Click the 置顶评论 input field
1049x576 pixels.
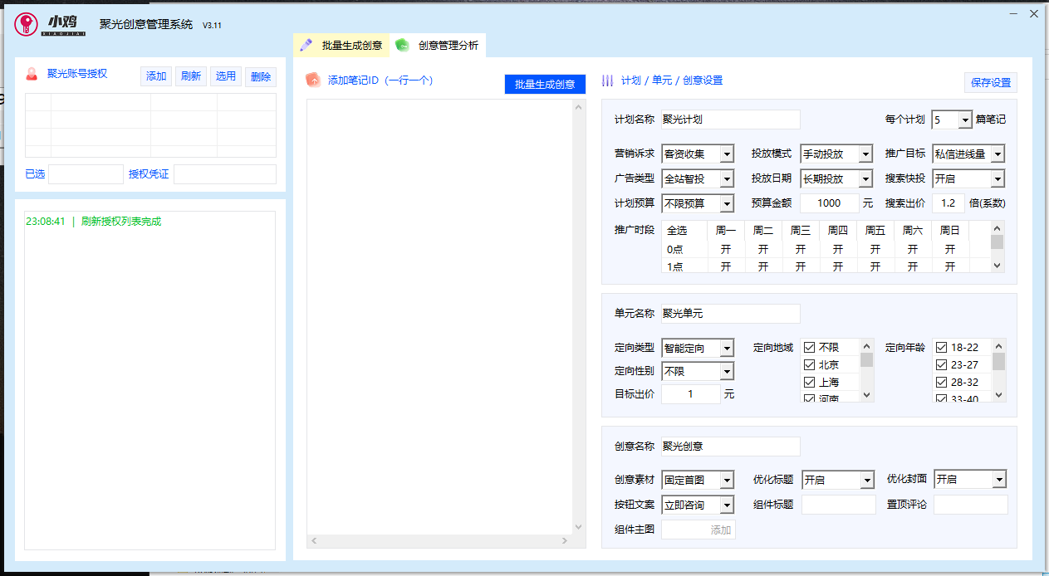(970, 505)
